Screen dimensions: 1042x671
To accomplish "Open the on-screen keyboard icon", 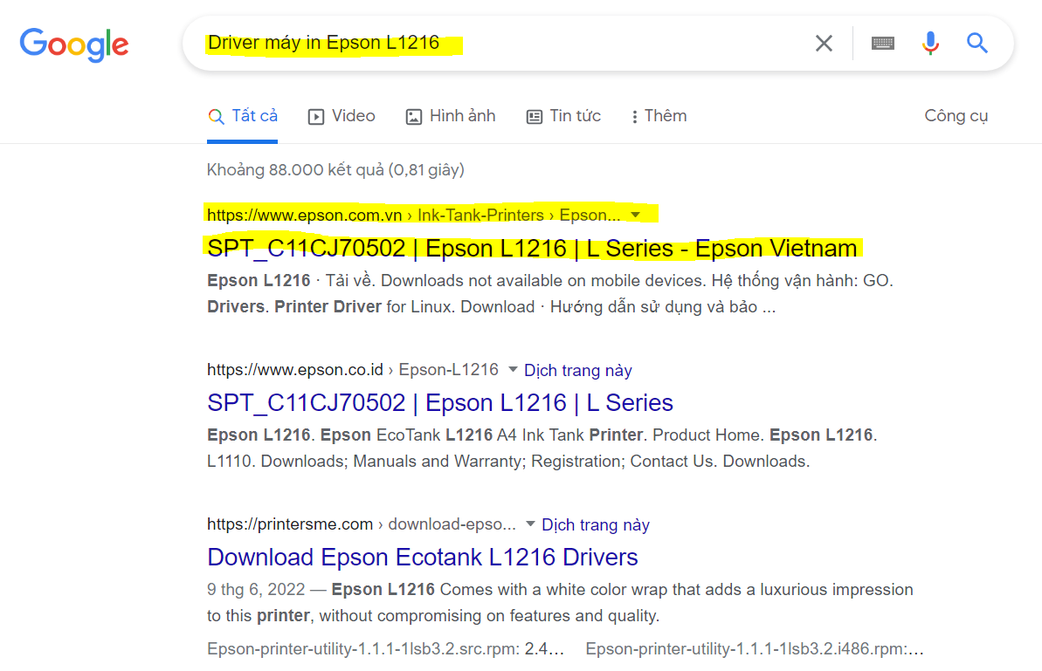I will tap(883, 43).
